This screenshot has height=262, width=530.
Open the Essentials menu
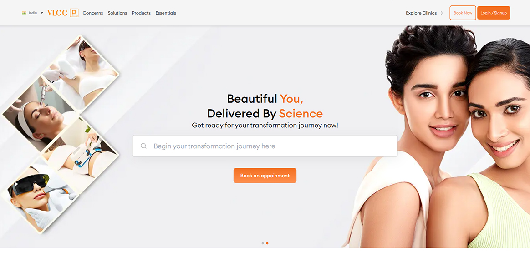pos(166,13)
